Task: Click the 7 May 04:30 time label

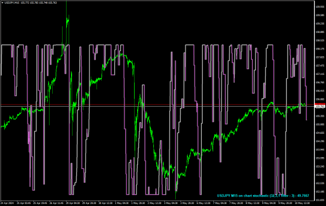Action: (x=220, y=203)
